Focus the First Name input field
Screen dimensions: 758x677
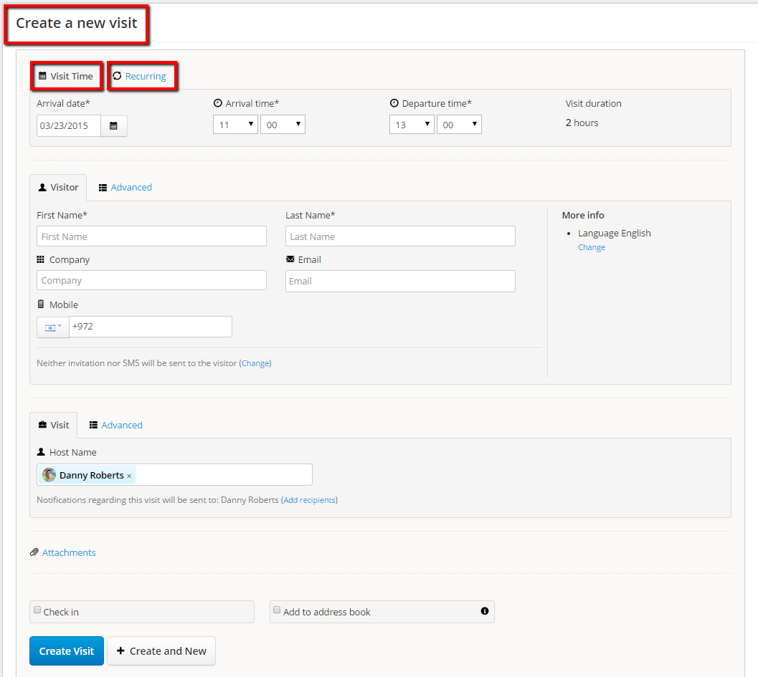[x=151, y=236]
